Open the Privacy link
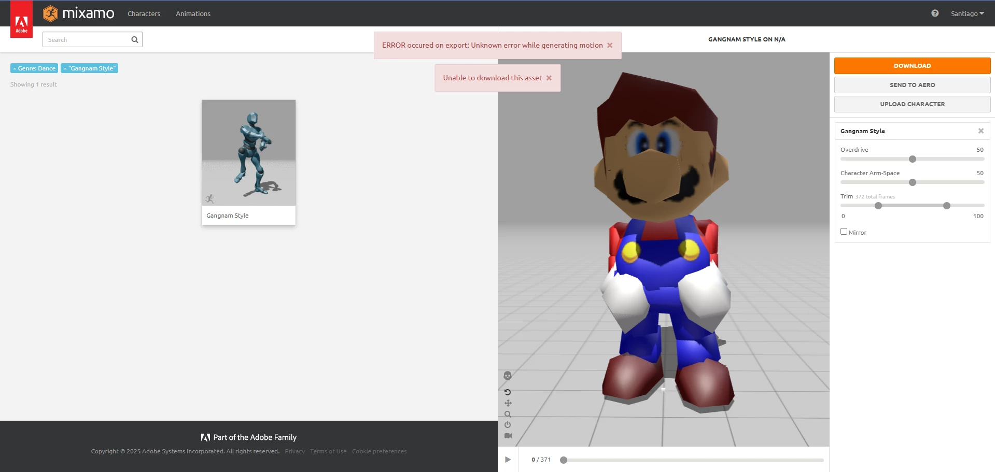 [x=295, y=451]
